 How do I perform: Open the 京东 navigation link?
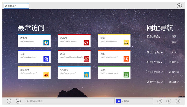[174, 42]
